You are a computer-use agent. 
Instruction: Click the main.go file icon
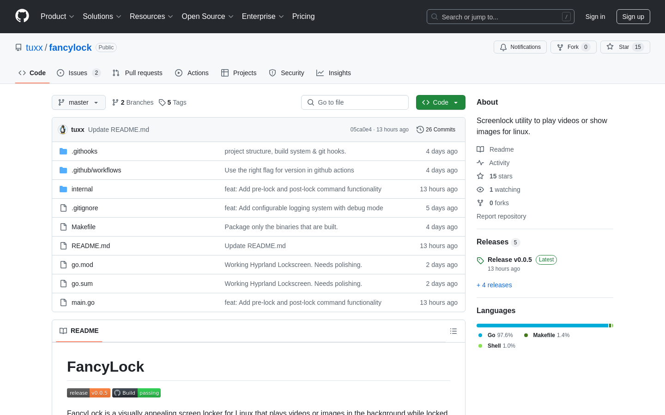click(63, 302)
